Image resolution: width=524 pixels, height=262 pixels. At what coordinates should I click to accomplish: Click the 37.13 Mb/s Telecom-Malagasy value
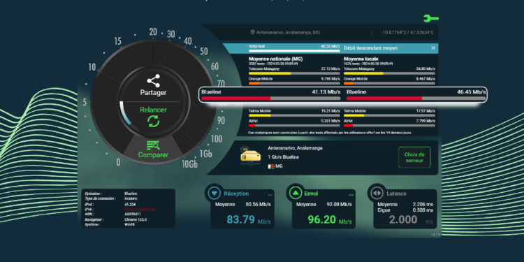coord(330,69)
